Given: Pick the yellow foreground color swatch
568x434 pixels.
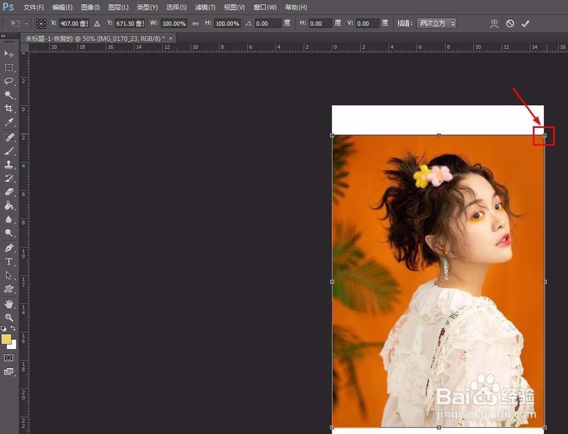Looking at the screenshot, I should tap(6, 339).
